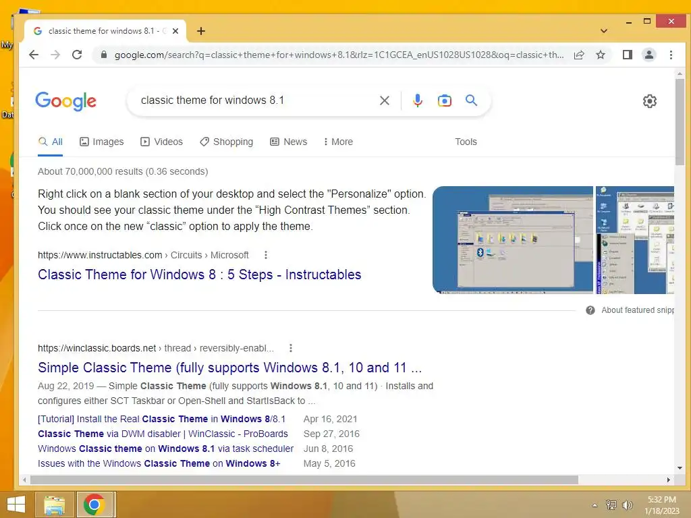View site security lock information
691x518 pixels.
coord(103,55)
